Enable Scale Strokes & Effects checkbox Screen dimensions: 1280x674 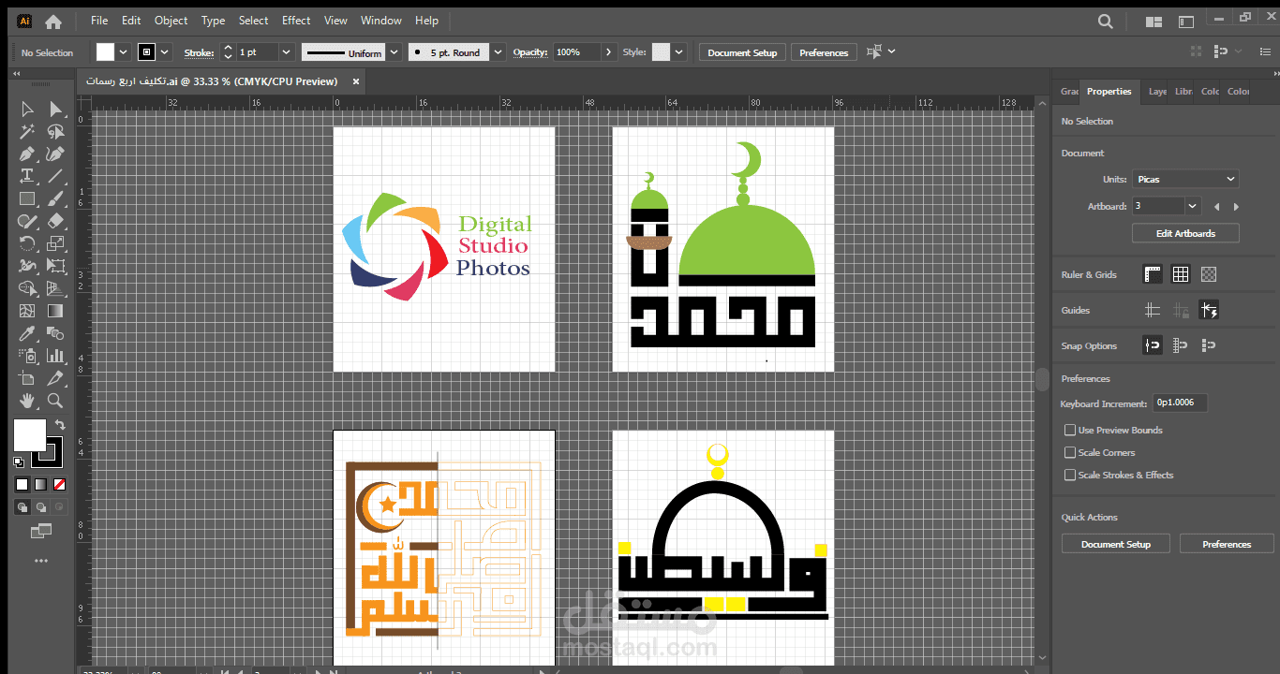[1070, 476]
